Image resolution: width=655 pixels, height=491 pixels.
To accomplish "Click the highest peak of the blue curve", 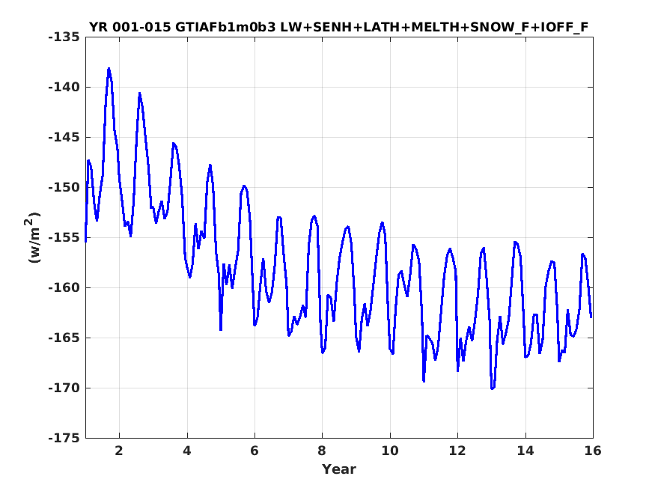I will (x=109, y=69).
